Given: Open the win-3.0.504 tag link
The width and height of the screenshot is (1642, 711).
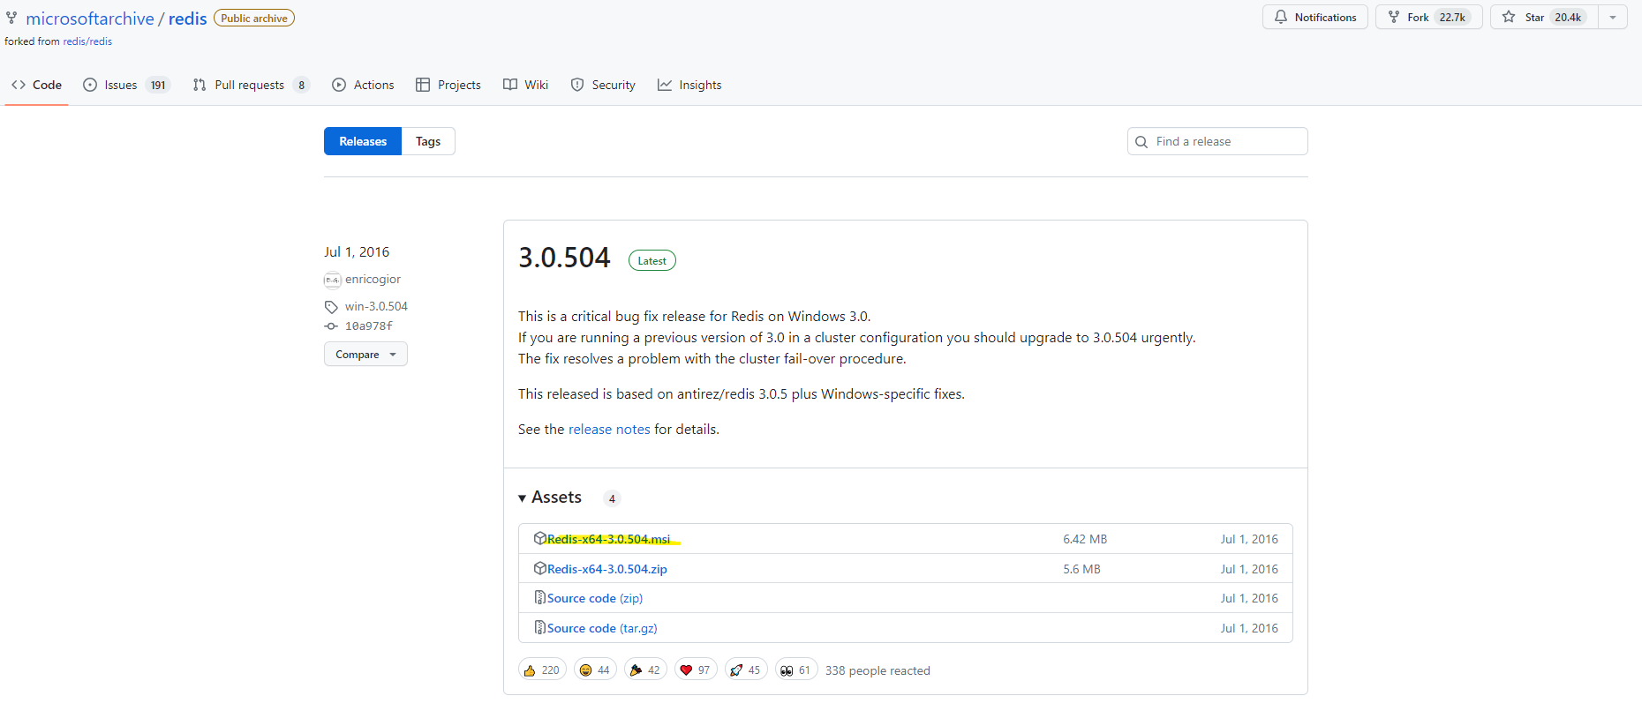Looking at the screenshot, I should pos(376,306).
